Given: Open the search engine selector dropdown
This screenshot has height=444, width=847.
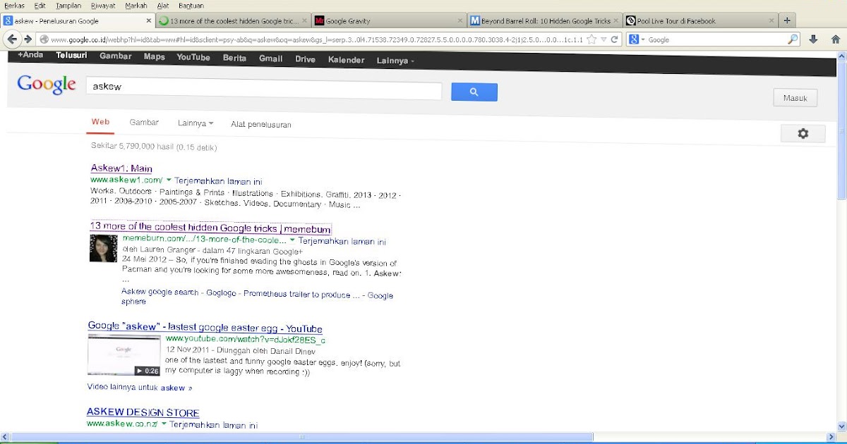Looking at the screenshot, I should [x=637, y=39].
